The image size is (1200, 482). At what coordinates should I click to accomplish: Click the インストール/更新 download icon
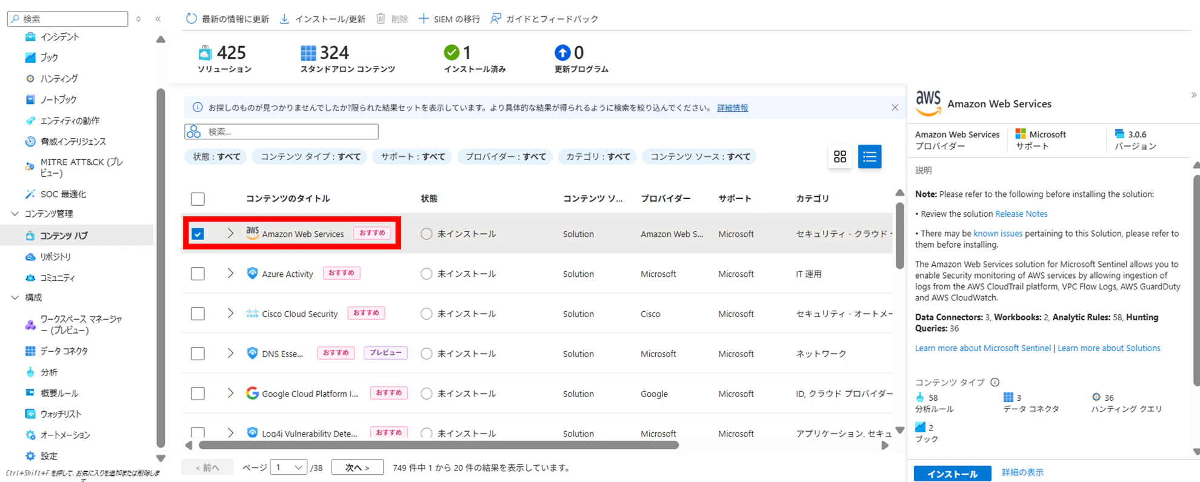pos(284,19)
